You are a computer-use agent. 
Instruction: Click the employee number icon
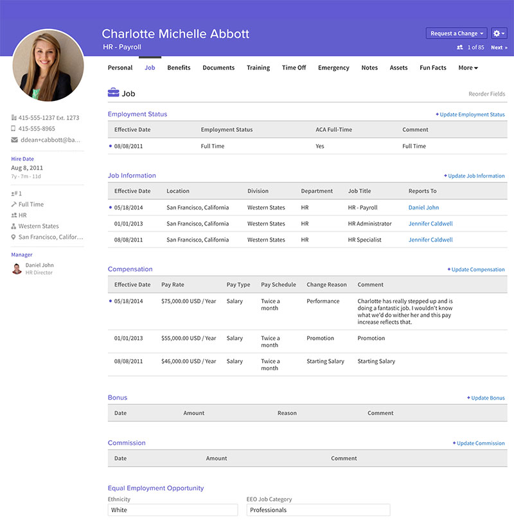click(x=14, y=193)
